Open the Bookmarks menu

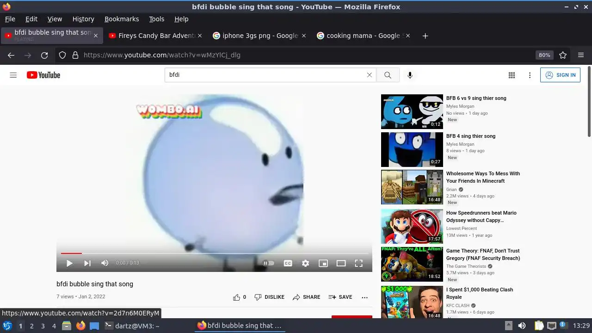(x=122, y=19)
